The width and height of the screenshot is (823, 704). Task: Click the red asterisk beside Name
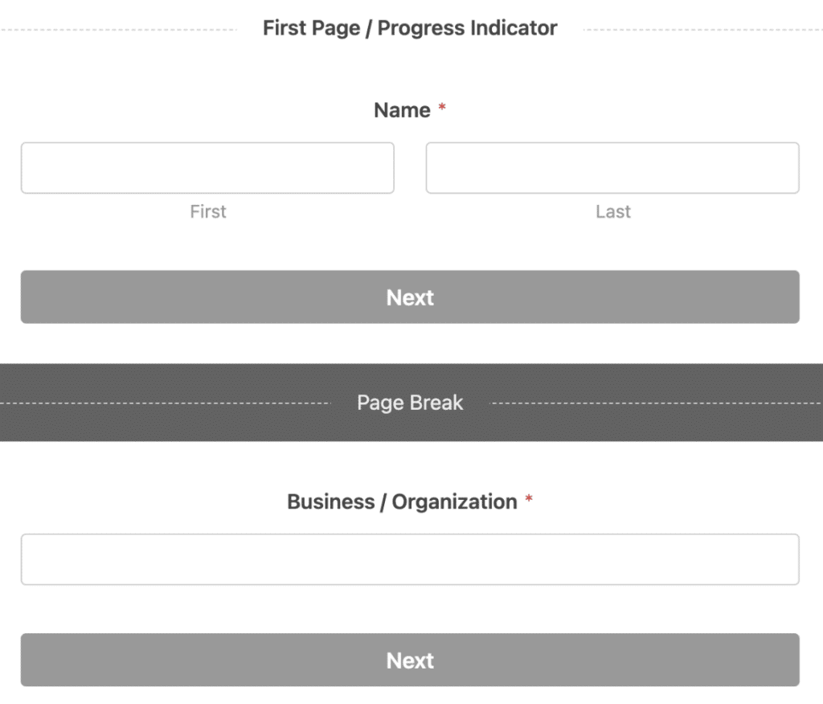[442, 107]
